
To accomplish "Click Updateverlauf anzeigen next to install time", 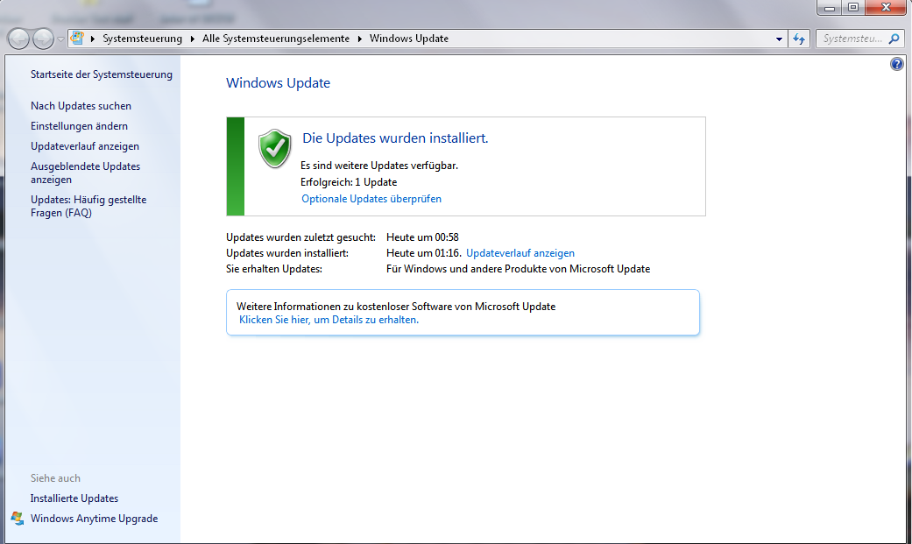I will pos(520,253).
